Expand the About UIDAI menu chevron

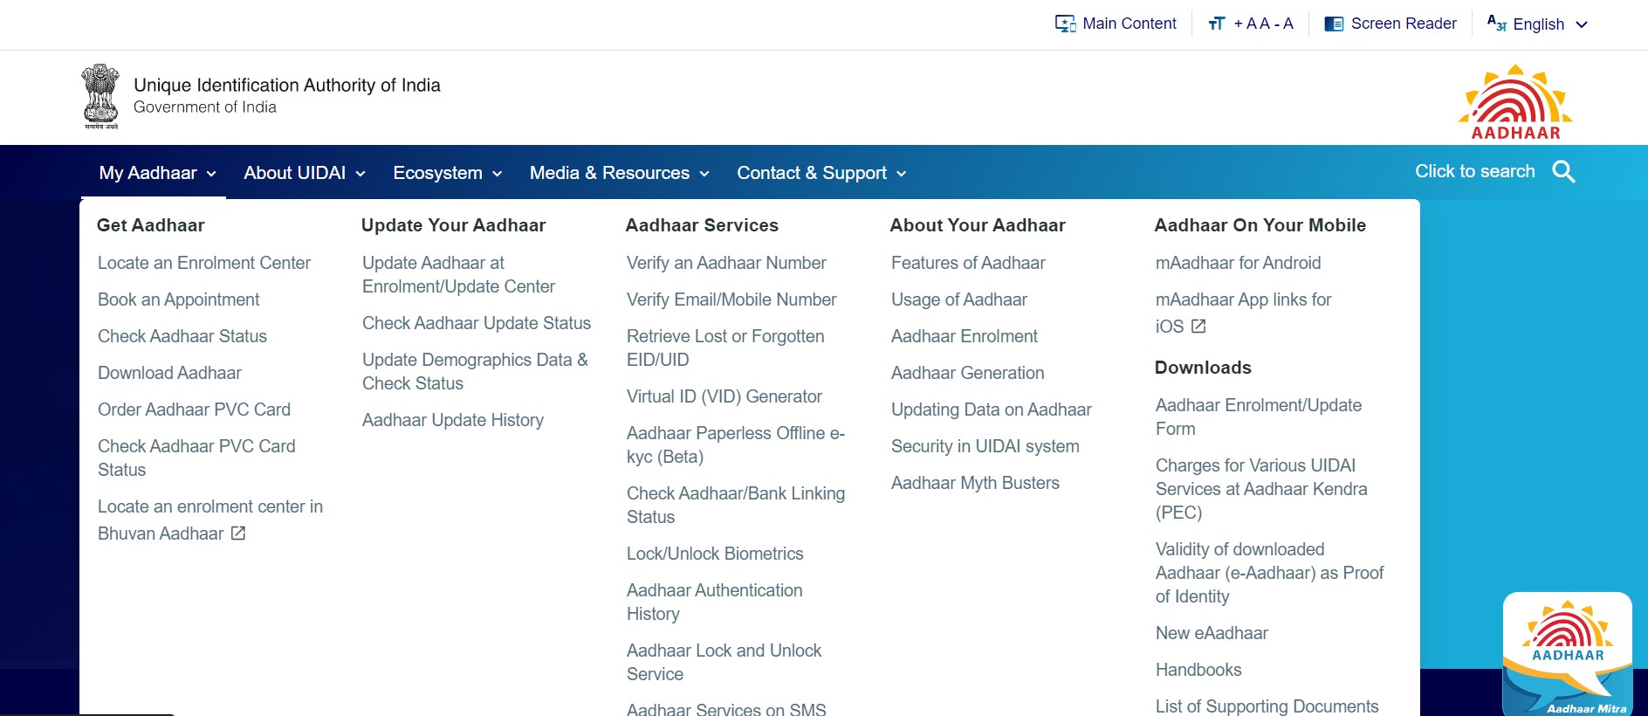tap(360, 174)
